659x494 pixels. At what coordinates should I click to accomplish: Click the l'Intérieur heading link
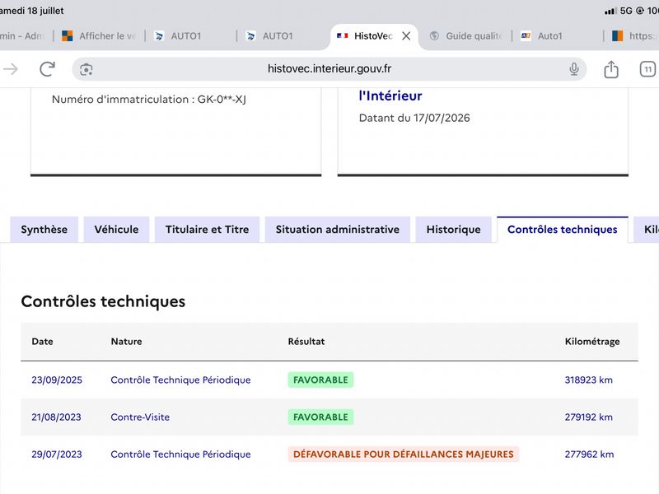click(390, 96)
